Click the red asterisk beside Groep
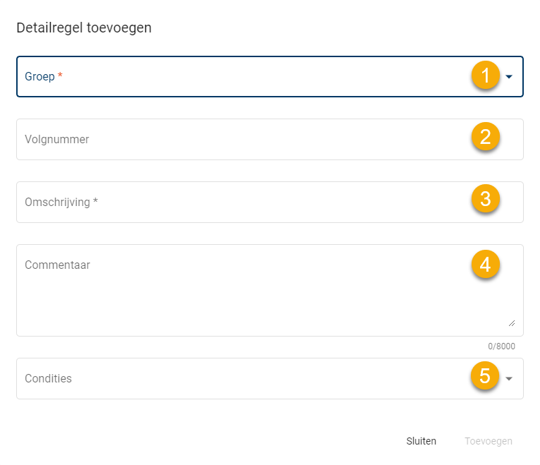 click(x=60, y=76)
